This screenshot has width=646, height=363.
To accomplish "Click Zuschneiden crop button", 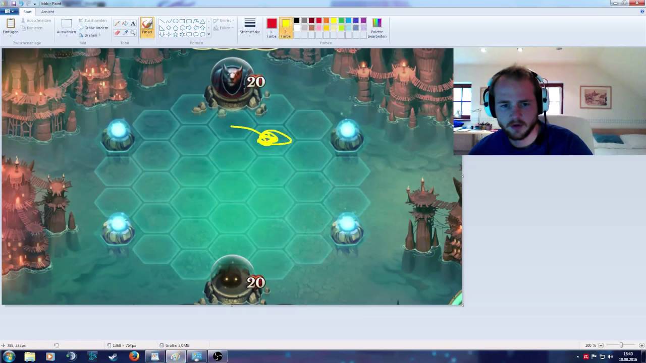I will point(93,21).
